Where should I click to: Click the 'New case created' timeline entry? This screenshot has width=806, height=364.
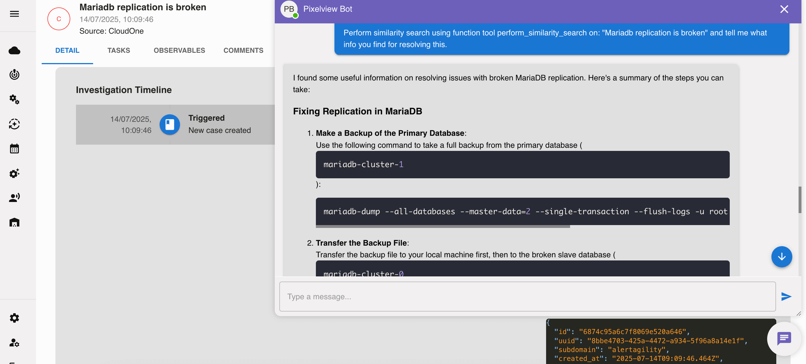click(x=220, y=130)
